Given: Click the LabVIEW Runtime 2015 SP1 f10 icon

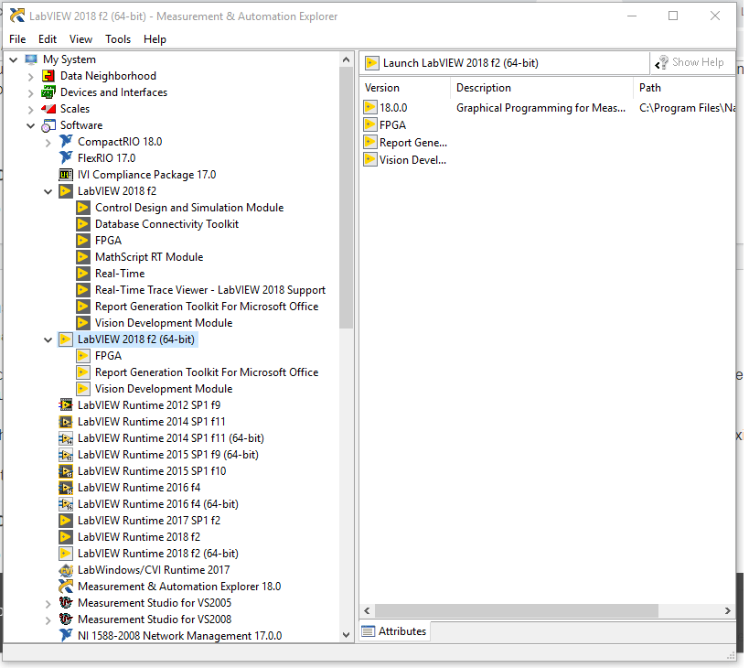Looking at the screenshot, I should point(66,471).
